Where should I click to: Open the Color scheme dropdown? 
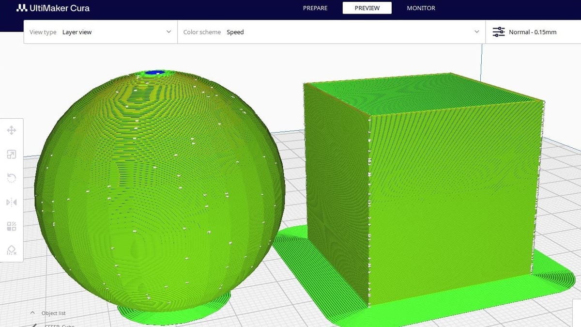tap(331, 32)
